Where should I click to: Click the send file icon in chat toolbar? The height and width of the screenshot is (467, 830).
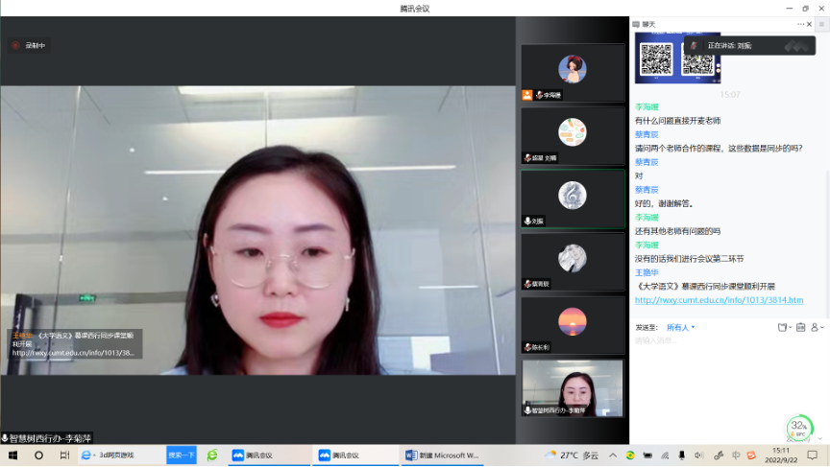coord(784,327)
